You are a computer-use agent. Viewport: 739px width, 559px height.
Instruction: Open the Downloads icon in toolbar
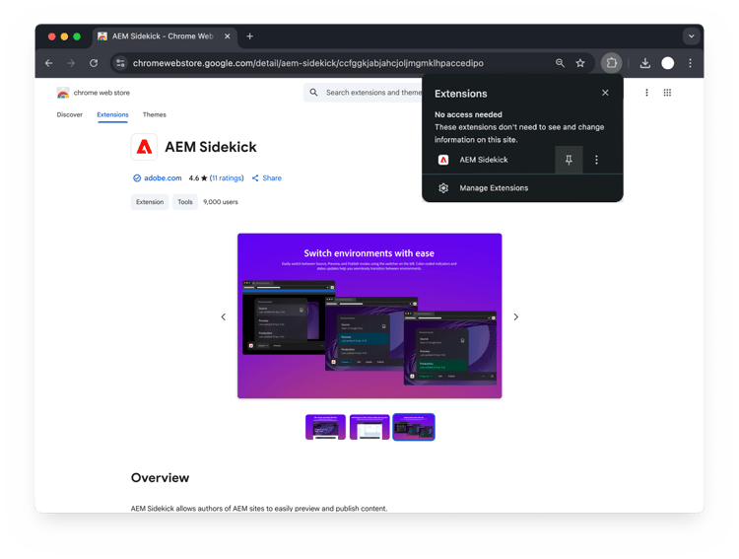pos(645,63)
